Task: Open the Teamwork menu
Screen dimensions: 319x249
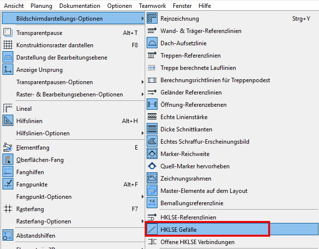Action: coord(152,6)
